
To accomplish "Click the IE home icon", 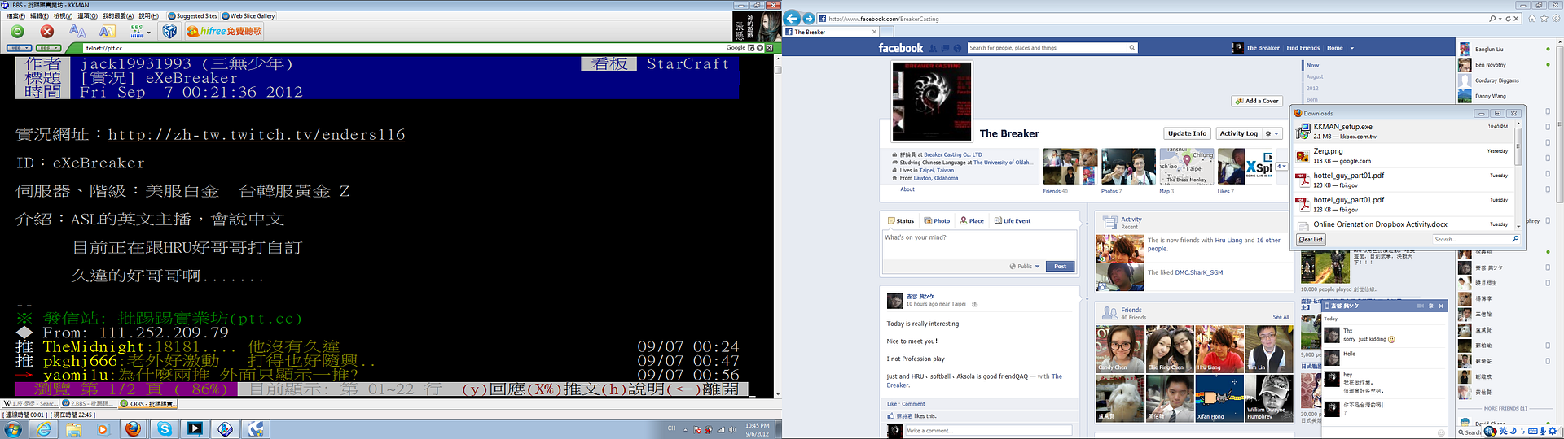I will click(x=1531, y=18).
